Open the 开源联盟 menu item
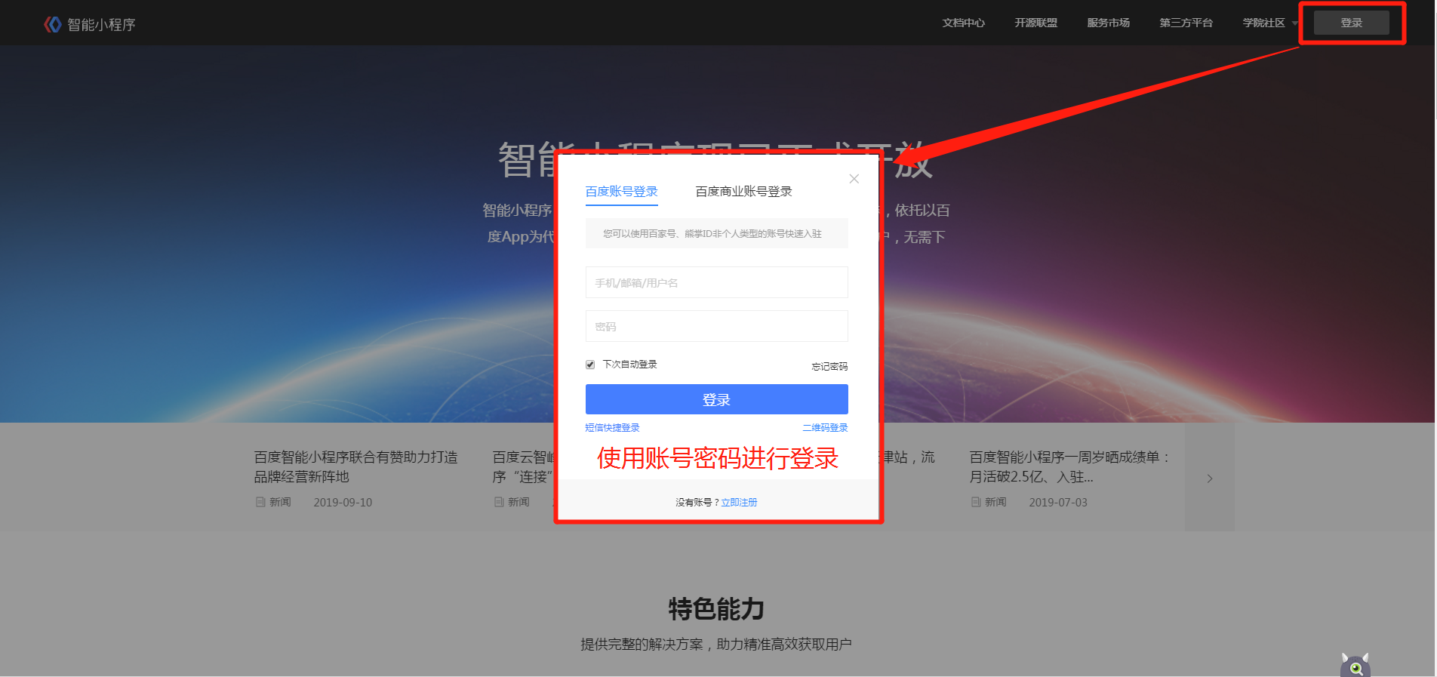1437x677 pixels. (1035, 23)
